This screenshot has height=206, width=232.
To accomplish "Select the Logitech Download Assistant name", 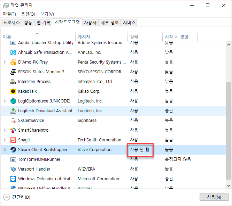I will pos(45,111).
